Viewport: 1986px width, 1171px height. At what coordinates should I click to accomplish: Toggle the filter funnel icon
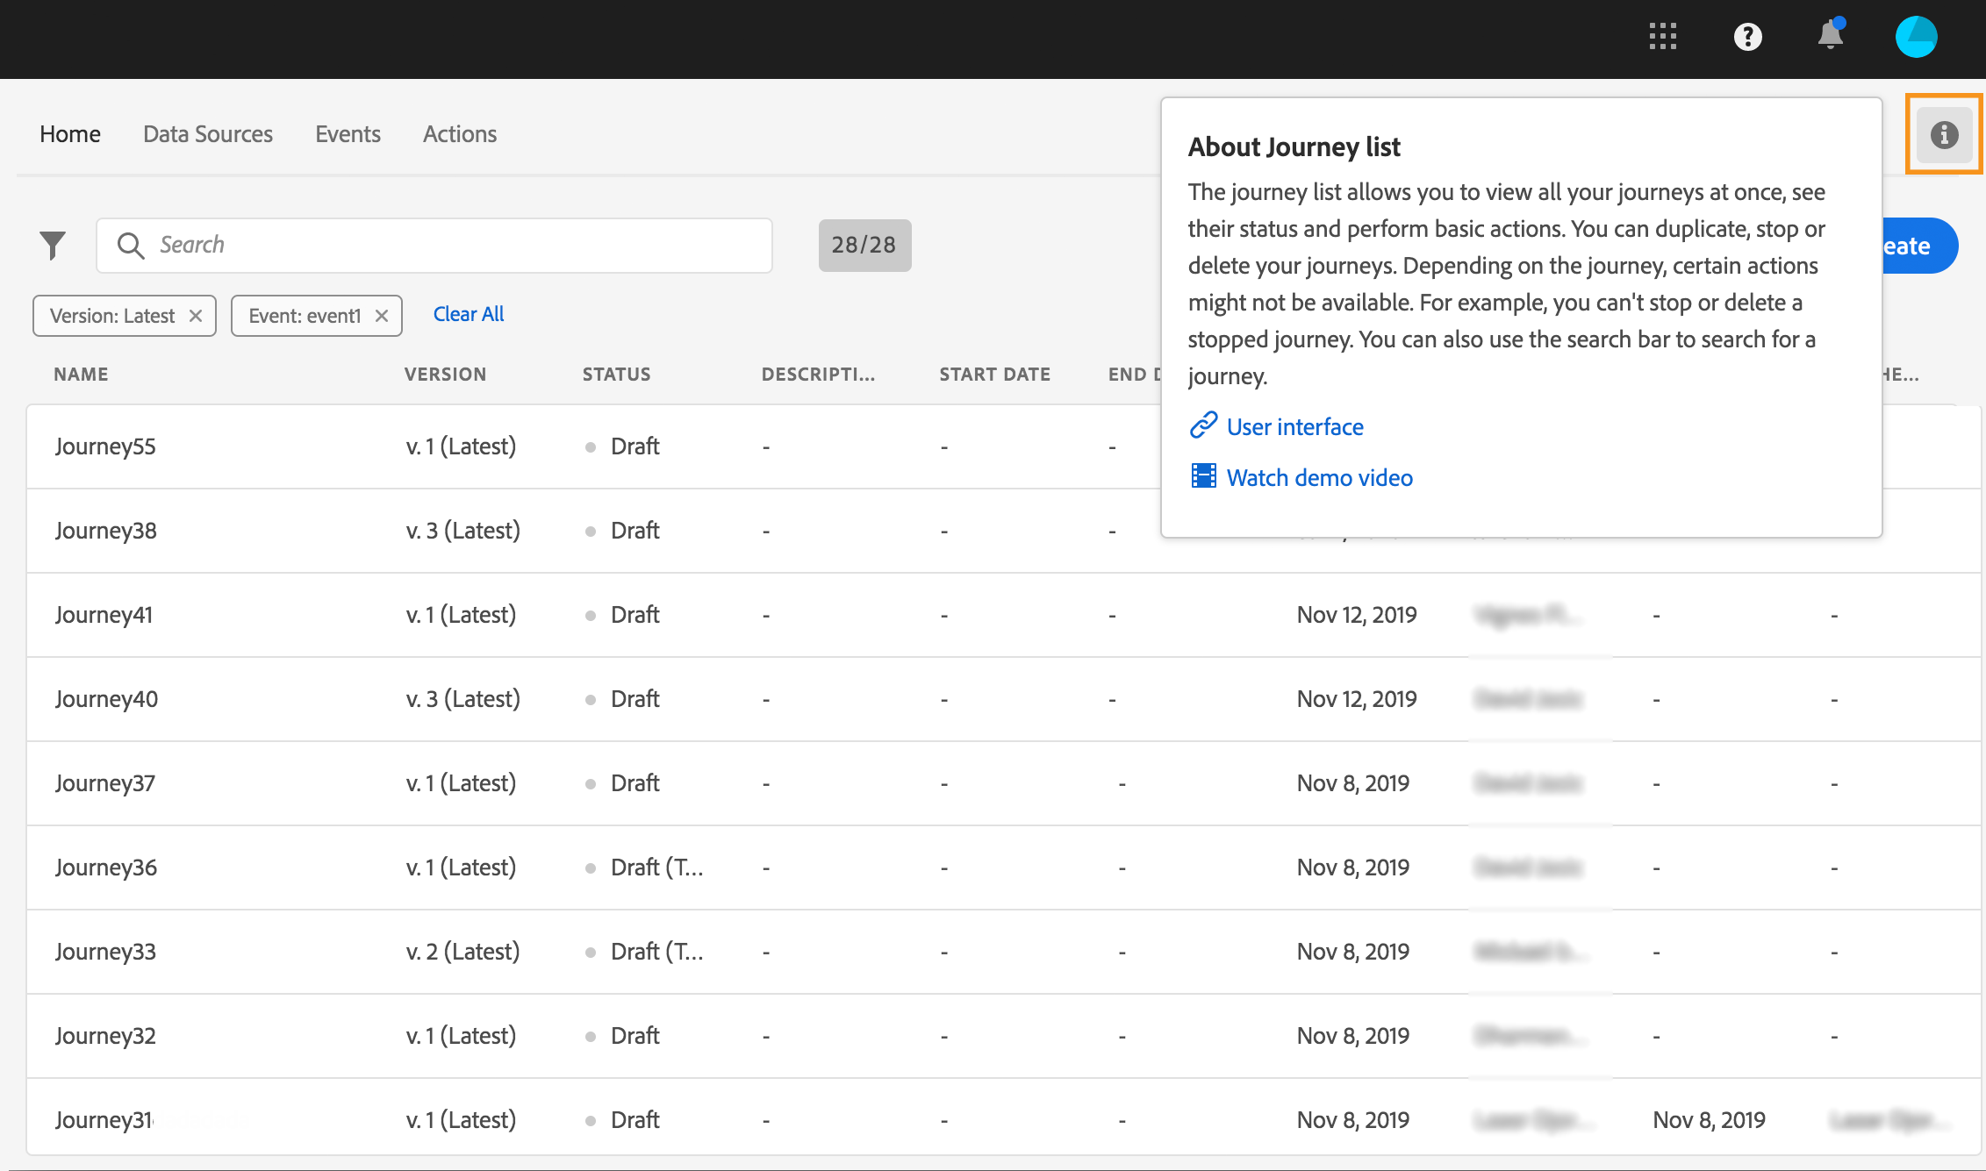pos(53,246)
